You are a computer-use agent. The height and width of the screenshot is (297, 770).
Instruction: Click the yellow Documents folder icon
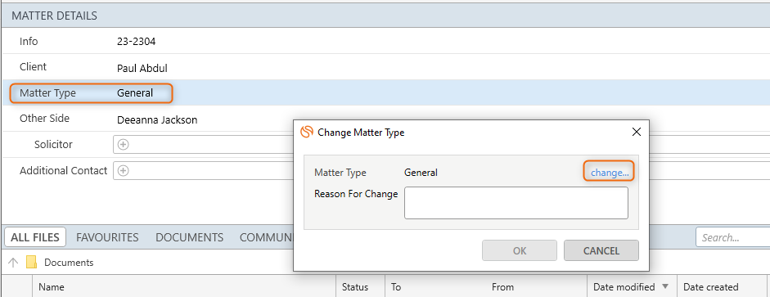[x=31, y=262]
